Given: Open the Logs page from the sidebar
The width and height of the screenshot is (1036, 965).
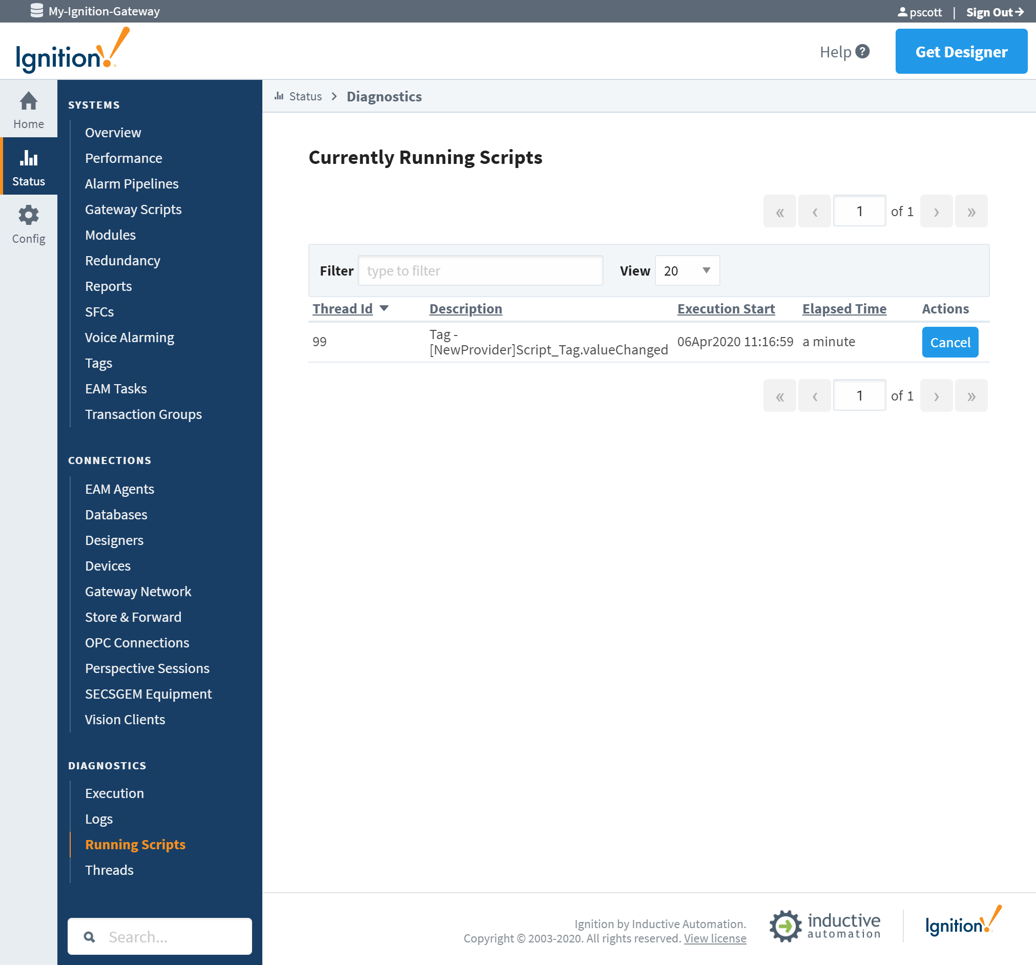Looking at the screenshot, I should pos(99,819).
